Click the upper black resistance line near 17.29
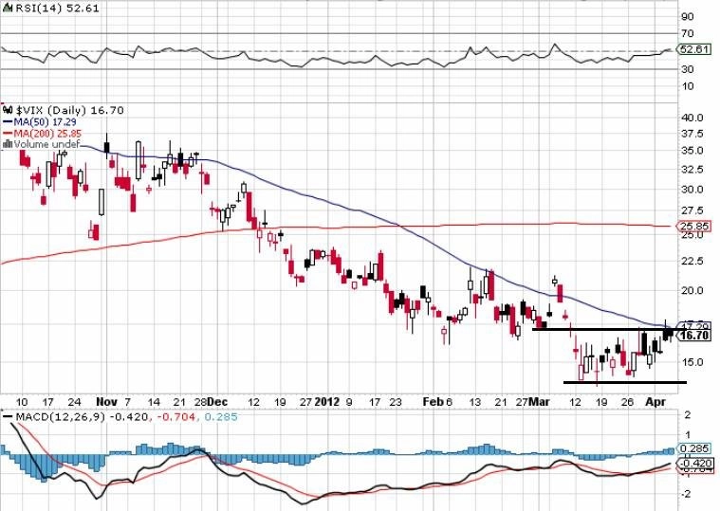720x511 pixels. 609,329
